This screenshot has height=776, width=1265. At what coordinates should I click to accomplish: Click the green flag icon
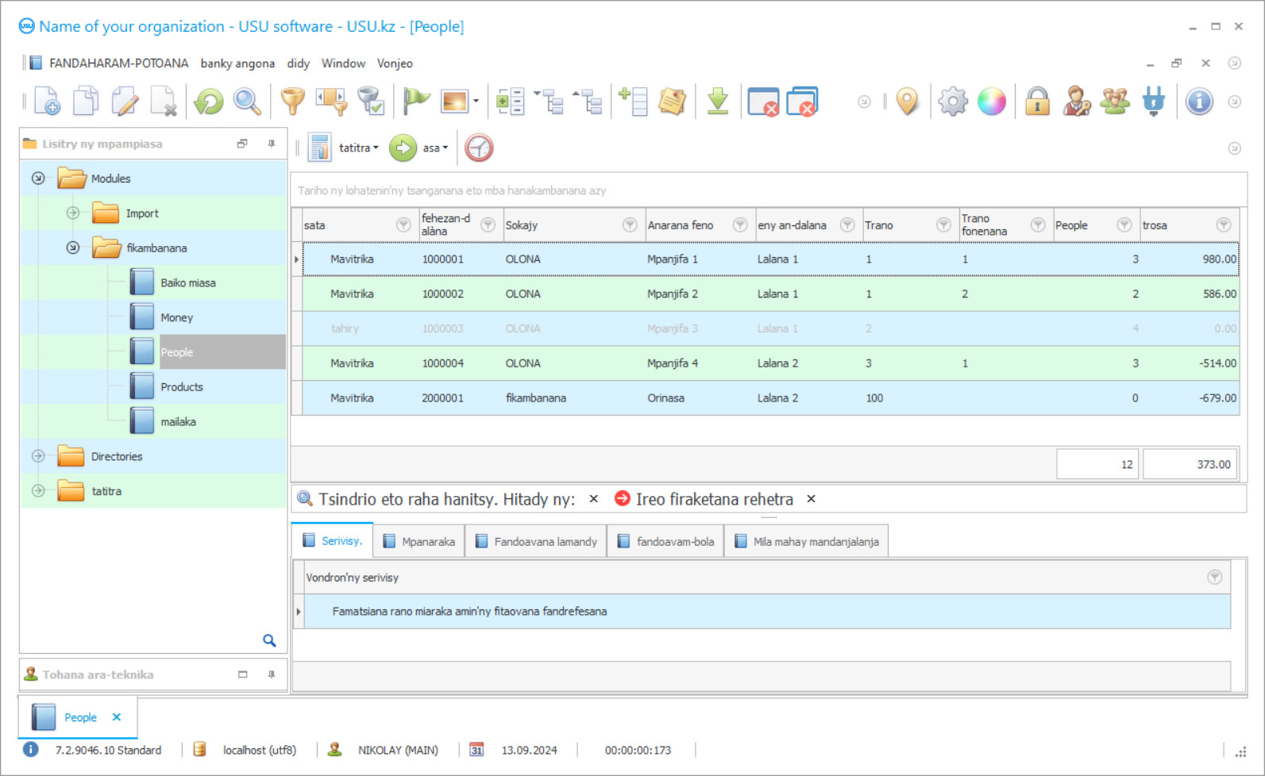pyautogui.click(x=415, y=102)
